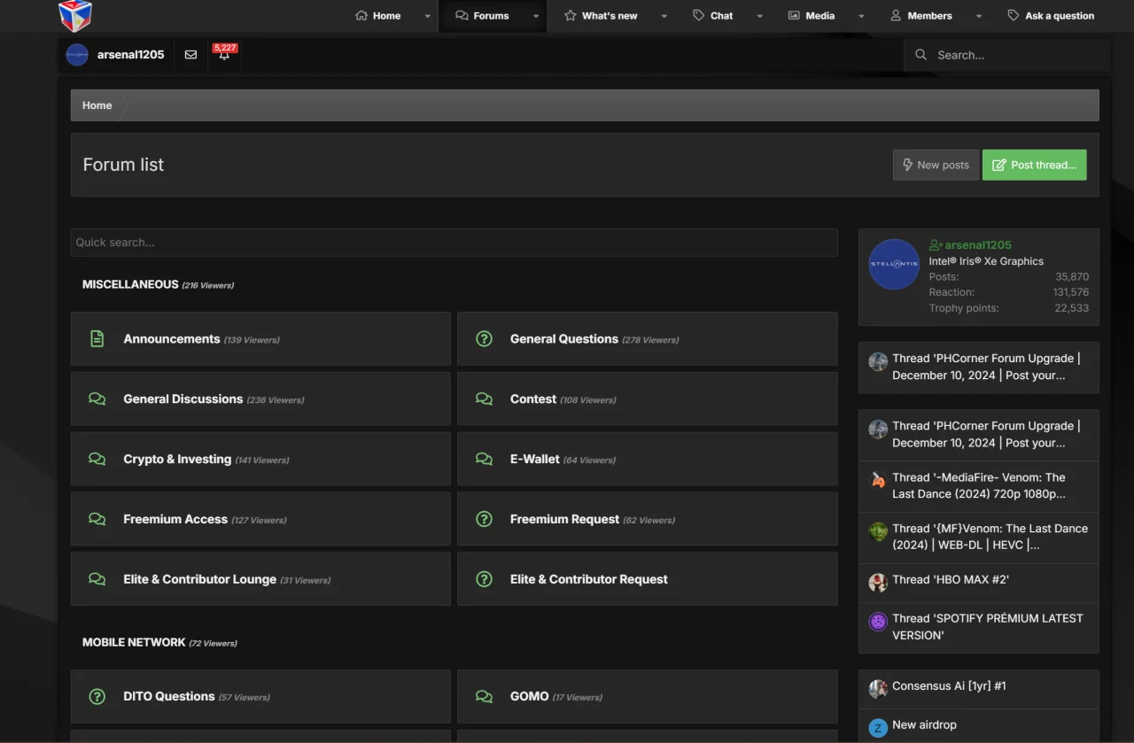The width and height of the screenshot is (1134, 743).
Task: Open the 'SPOTIFY PRÉMIUM LATEST VERSION' thread
Action: click(x=988, y=627)
